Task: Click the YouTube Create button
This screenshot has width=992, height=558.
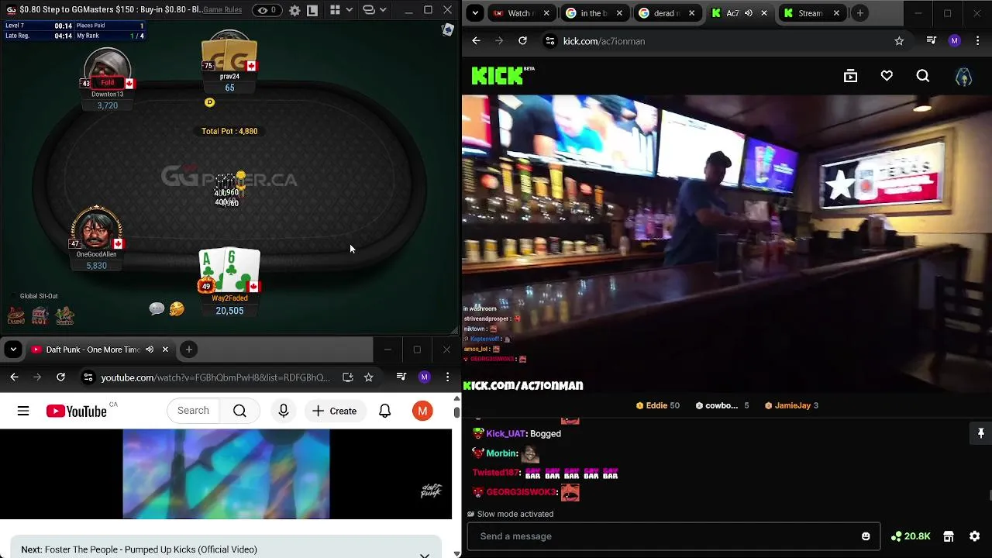Action: pyautogui.click(x=335, y=411)
